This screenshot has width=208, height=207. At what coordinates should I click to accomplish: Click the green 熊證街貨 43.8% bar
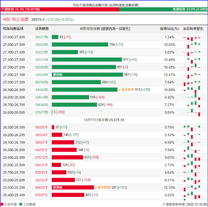163,9
